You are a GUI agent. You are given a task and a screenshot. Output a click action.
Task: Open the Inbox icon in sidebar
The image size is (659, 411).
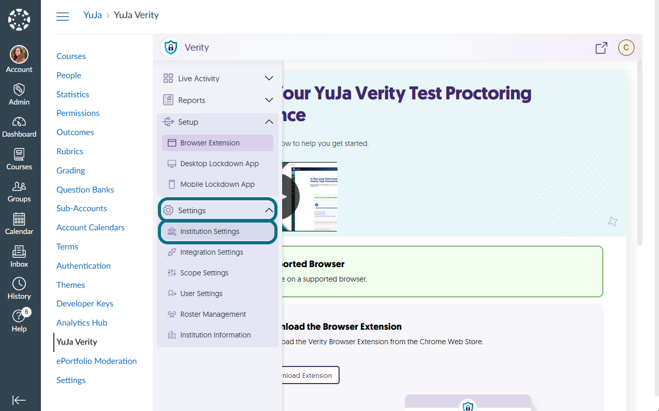(19, 252)
